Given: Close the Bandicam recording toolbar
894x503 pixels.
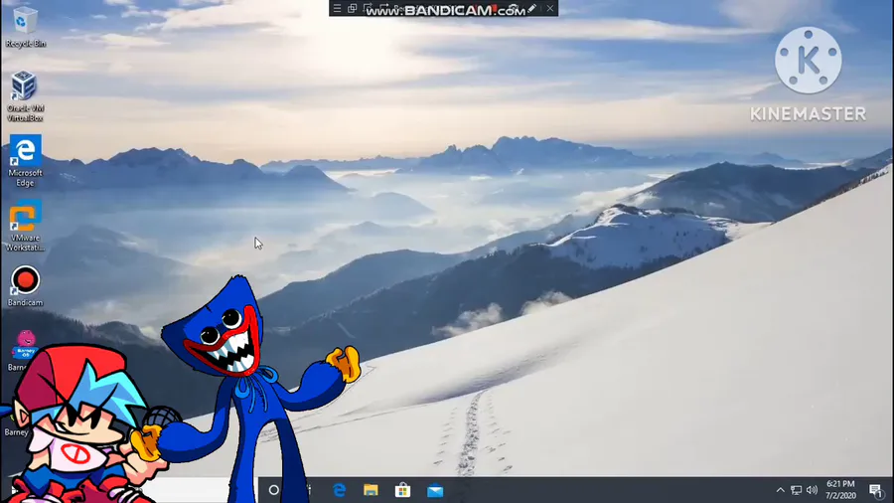Looking at the screenshot, I should click(x=549, y=9).
